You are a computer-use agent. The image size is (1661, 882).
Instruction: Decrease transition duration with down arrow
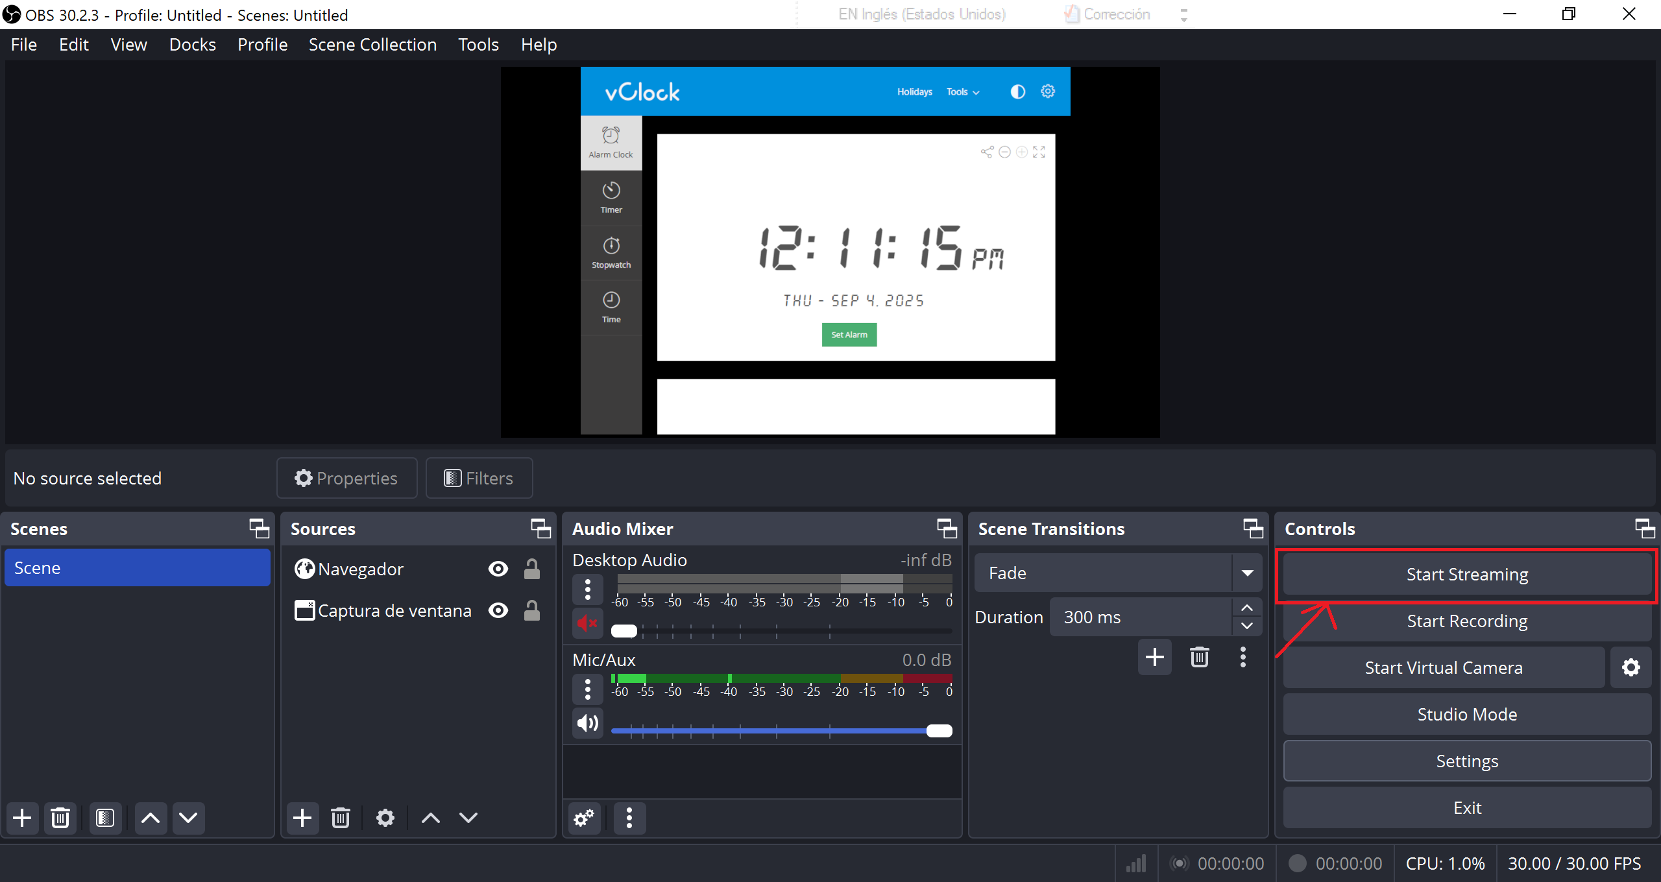click(x=1247, y=626)
